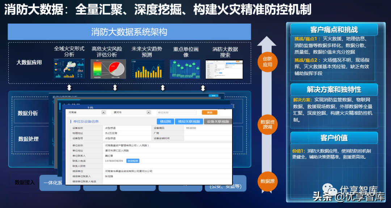
Task: Click the orange 搜索 button
Action: click(210, 113)
